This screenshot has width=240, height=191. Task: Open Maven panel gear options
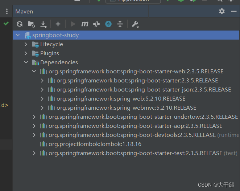(x=222, y=11)
